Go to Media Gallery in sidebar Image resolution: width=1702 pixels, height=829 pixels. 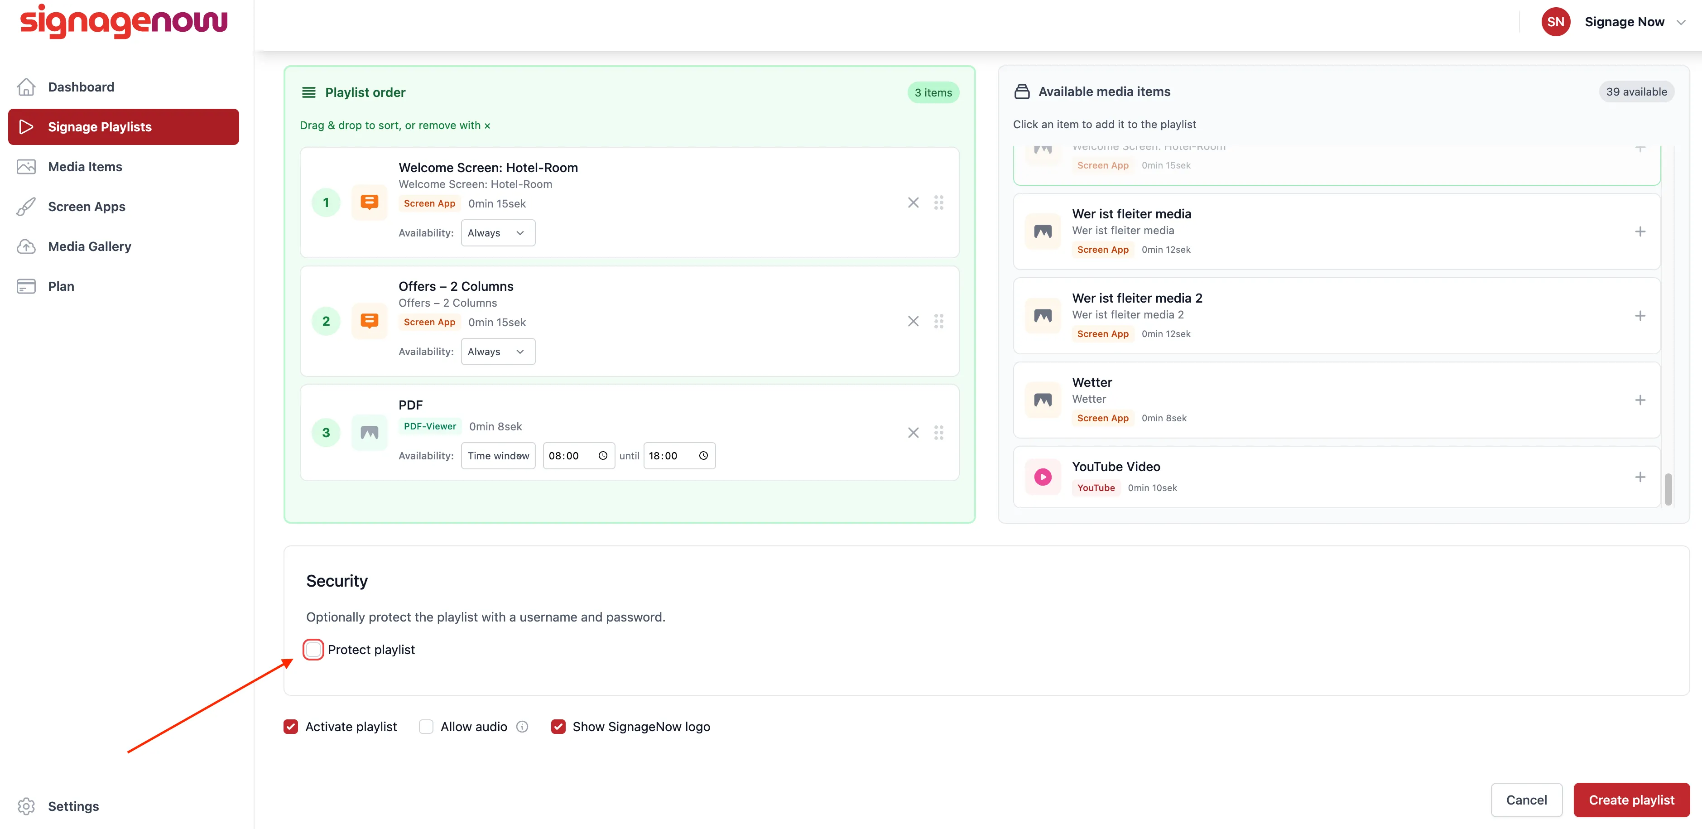90,246
